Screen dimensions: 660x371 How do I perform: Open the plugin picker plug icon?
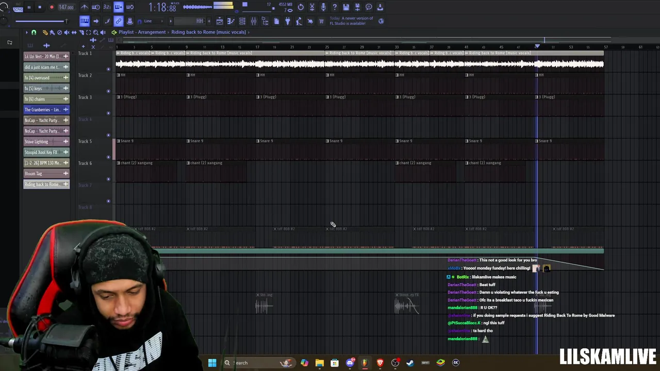[x=288, y=21]
